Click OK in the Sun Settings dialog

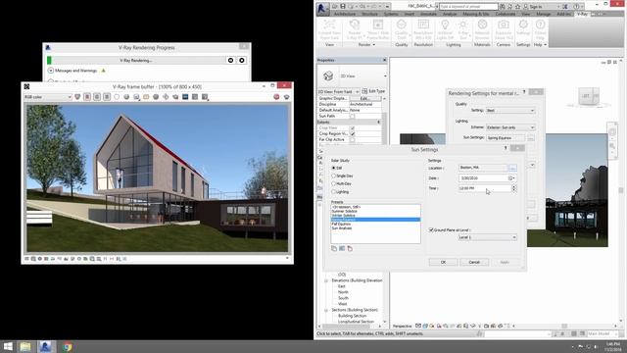point(443,262)
